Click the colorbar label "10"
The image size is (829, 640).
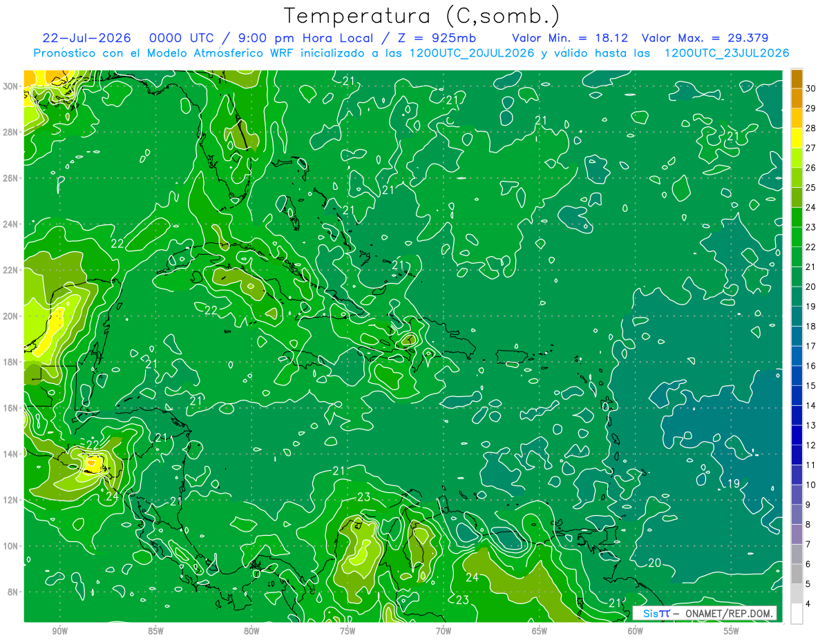(x=811, y=485)
